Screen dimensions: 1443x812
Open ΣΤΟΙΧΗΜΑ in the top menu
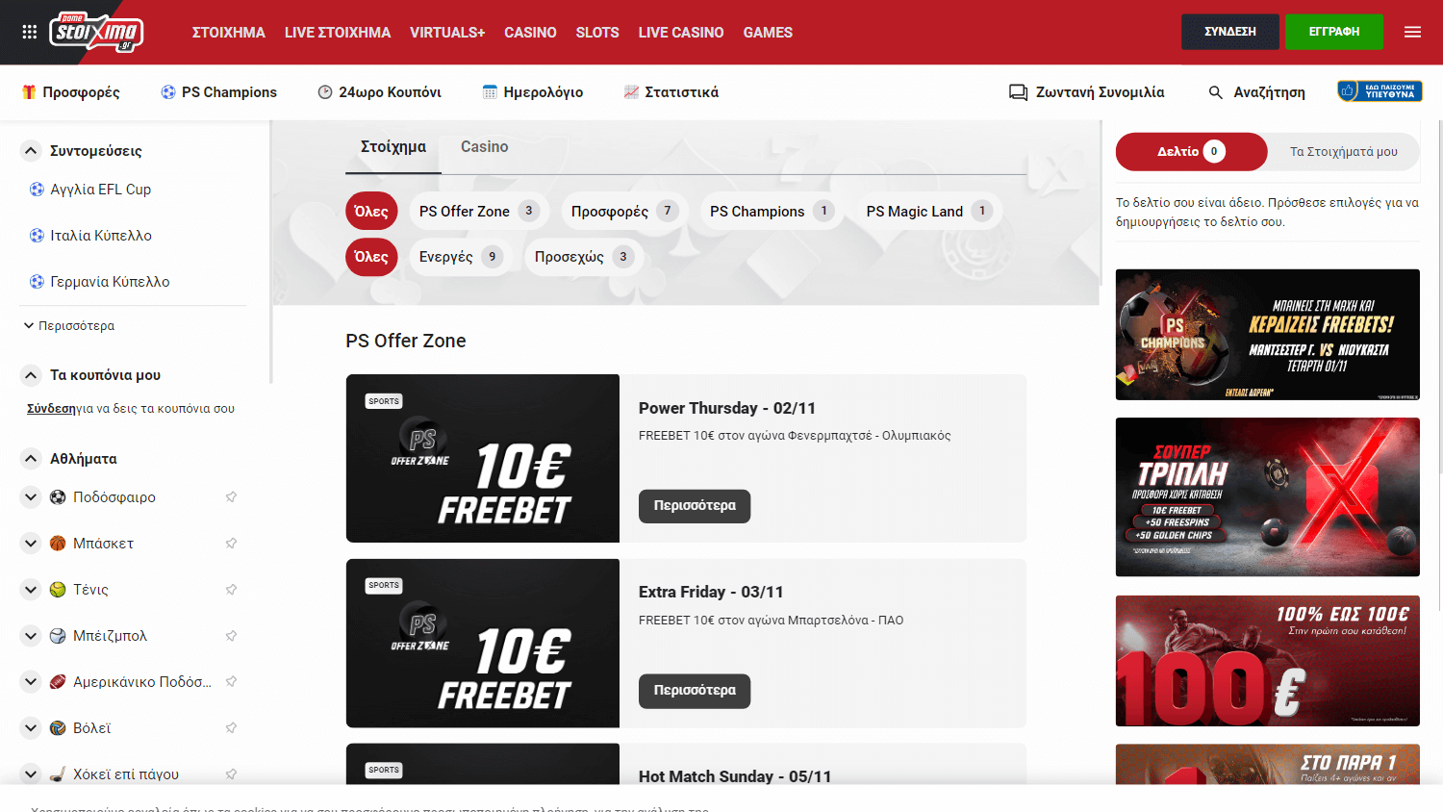click(x=229, y=33)
